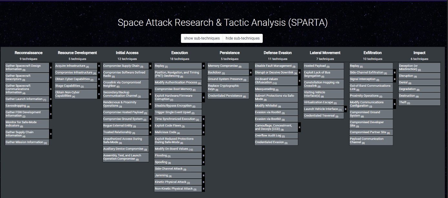The image size is (448, 198).
Task: Open the Impact tactic heading
Action: click(419, 53)
